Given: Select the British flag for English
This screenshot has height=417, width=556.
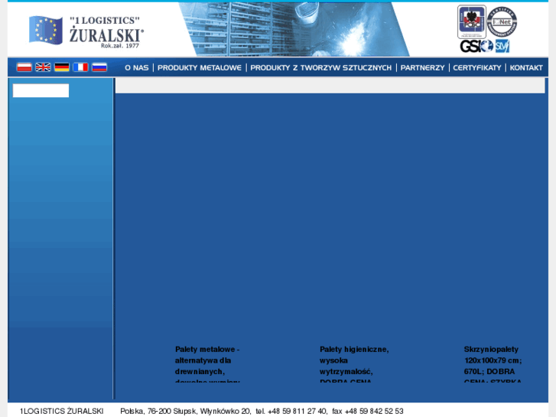Looking at the screenshot, I should [x=43, y=67].
